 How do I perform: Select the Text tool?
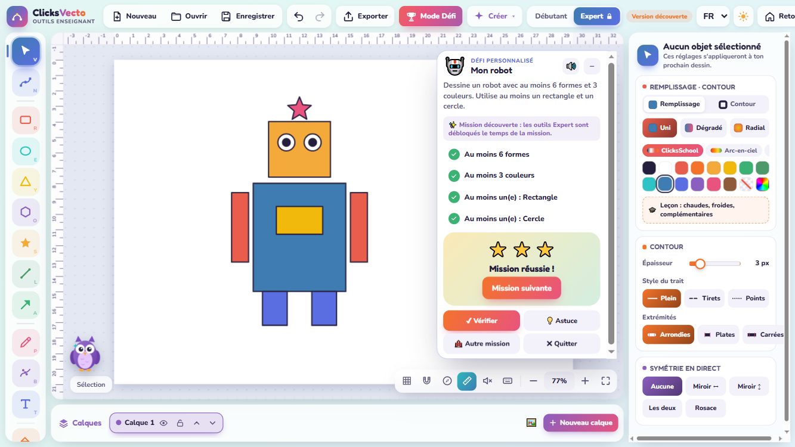[x=26, y=404]
